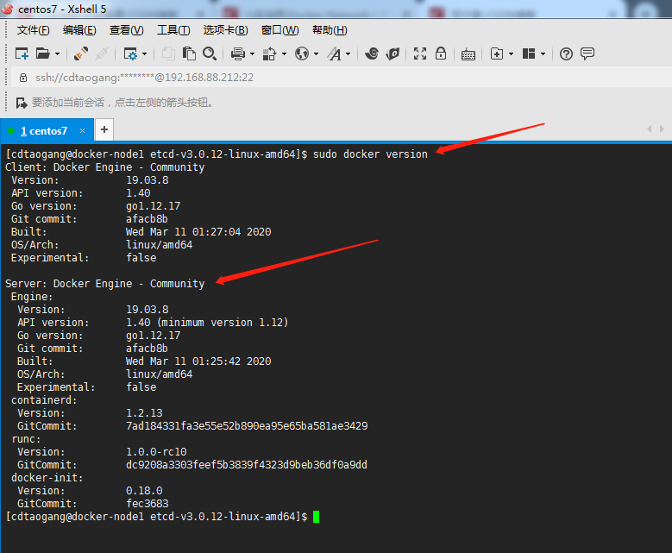Viewport: 672px width, 553px height.
Task: Click the greyed Copy icon
Action: pyautogui.click(x=168, y=53)
